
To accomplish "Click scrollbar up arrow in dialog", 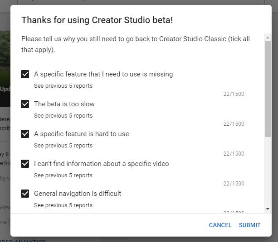I will pos(268,38).
